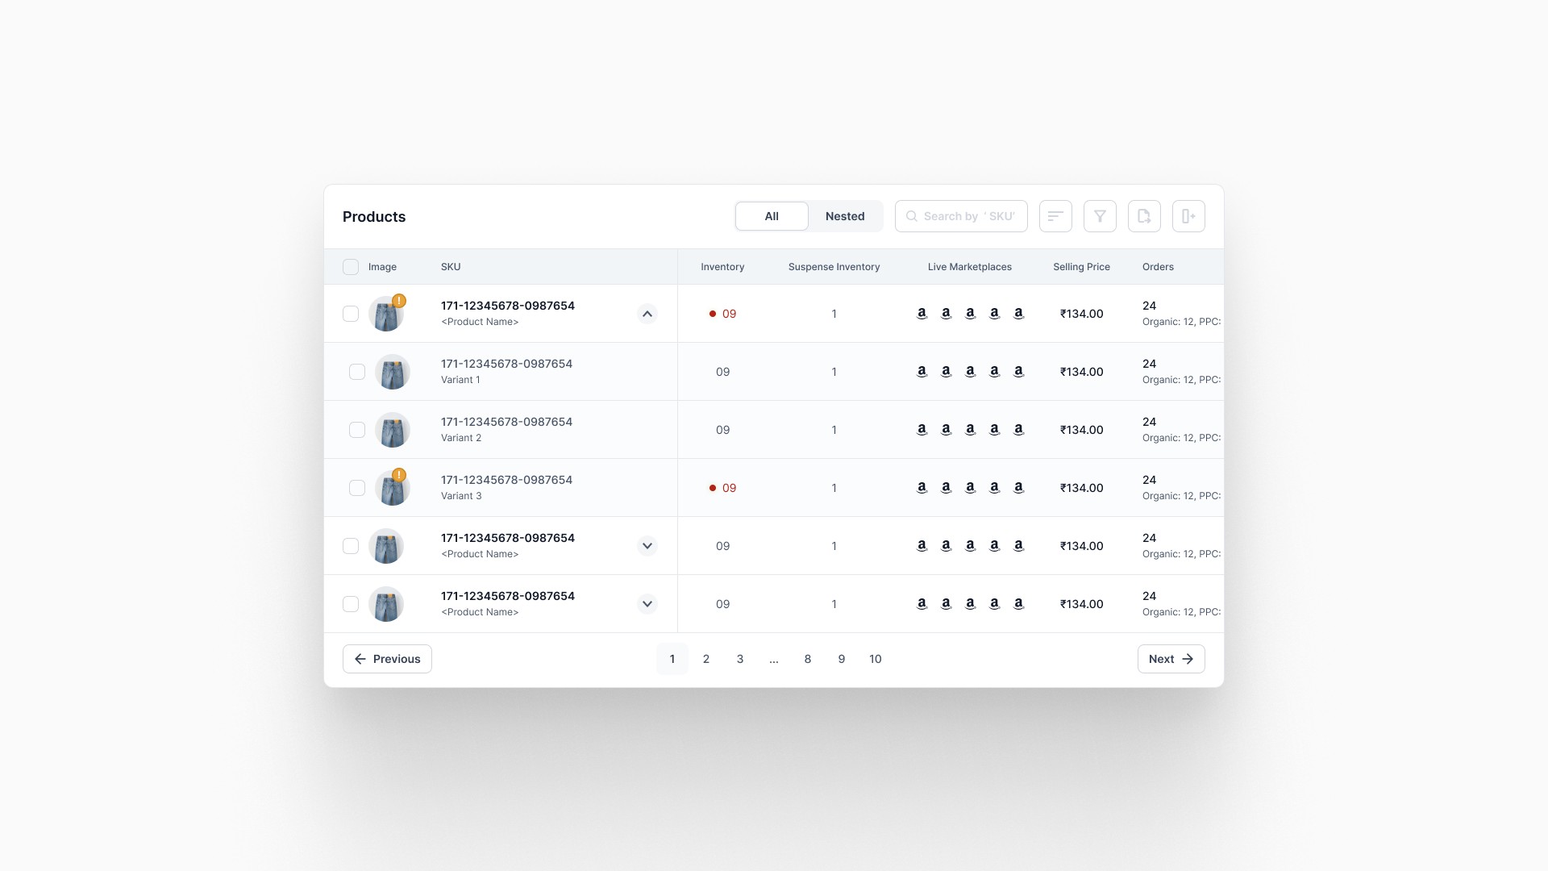
Task: Switch to the Nested tab
Action: (x=844, y=216)
